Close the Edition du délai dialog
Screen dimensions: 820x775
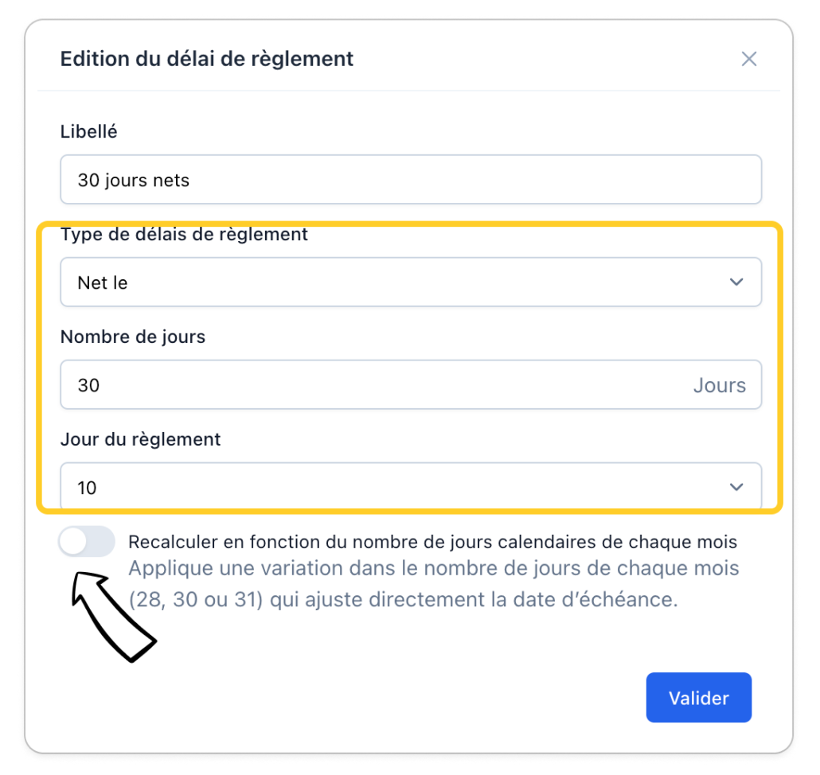[x=748, y=59]
